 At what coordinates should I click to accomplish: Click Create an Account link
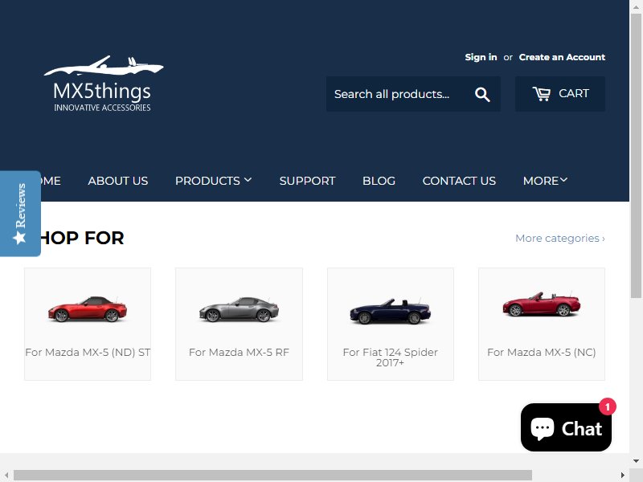pos(562,57)
